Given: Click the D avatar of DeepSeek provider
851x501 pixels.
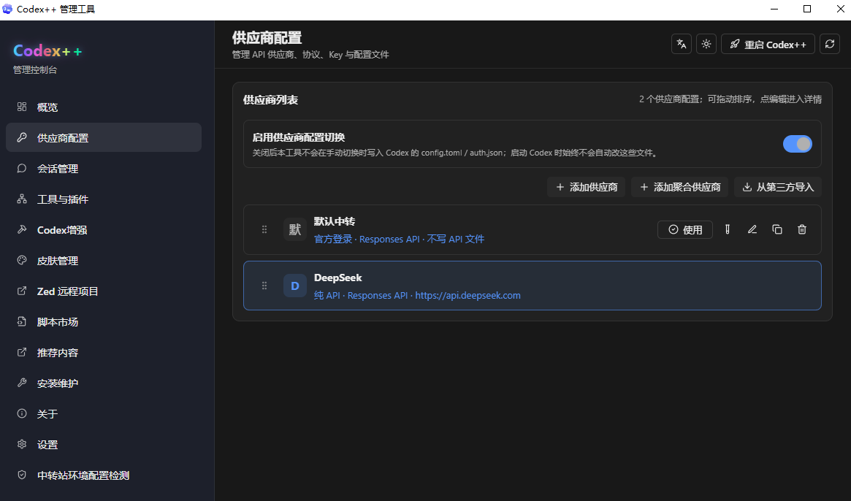Looking at the screenshot, I should [294, 286].
